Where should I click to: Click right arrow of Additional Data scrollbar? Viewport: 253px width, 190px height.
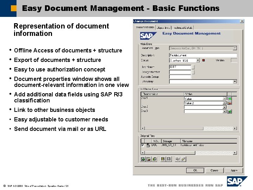click(235, 128)
